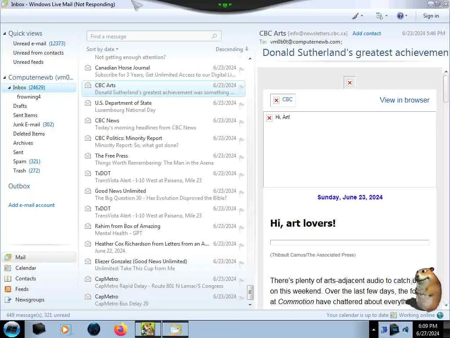Flag the The Free Press message
The height and width of the screenshot is (338, 450).
[241, 157]
